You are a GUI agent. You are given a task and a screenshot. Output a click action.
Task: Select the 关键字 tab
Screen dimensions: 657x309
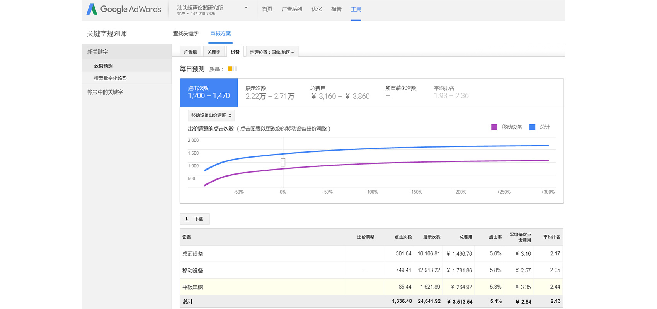tap(214, 52)
